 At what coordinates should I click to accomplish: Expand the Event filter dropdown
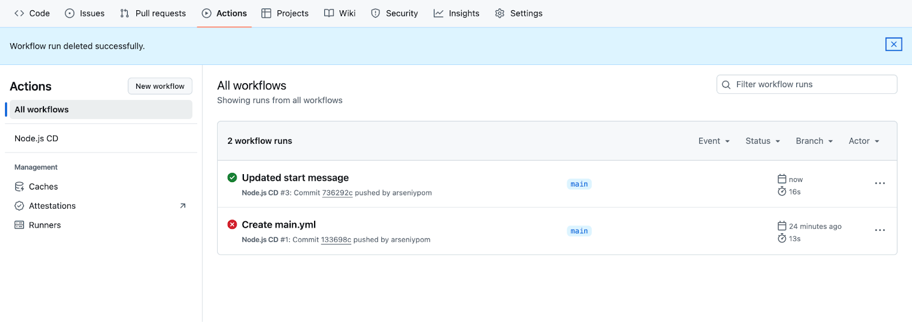point(714,141)
